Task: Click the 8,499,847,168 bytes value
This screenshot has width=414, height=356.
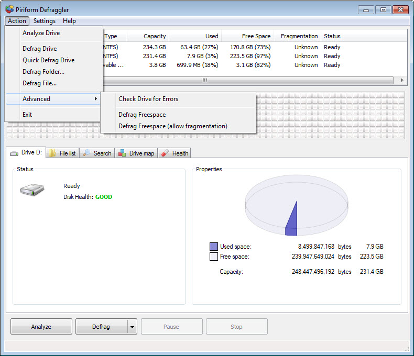Action: click(x=317, y=247)
